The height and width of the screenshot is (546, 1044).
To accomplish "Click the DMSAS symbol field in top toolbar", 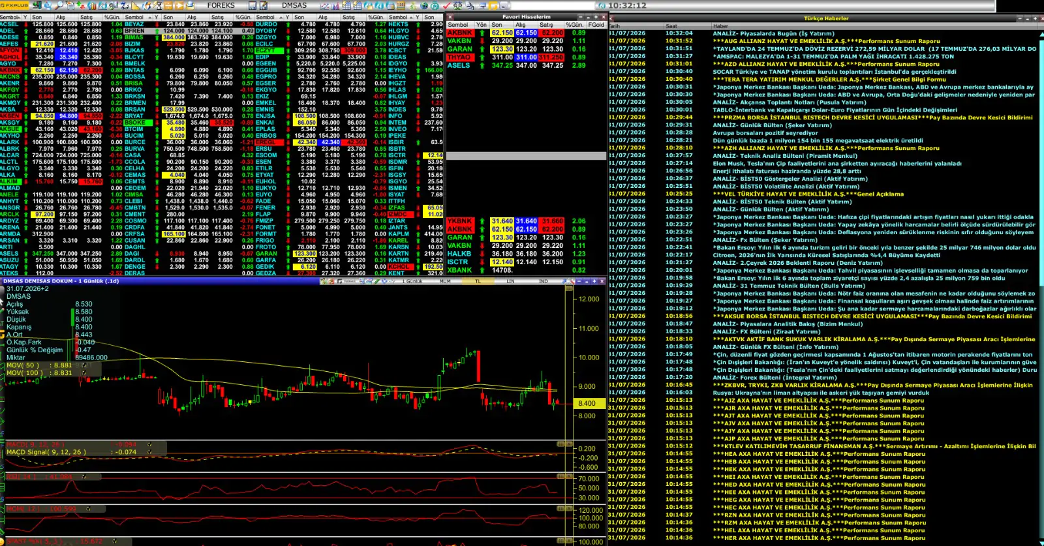I will tap(294, 5).
